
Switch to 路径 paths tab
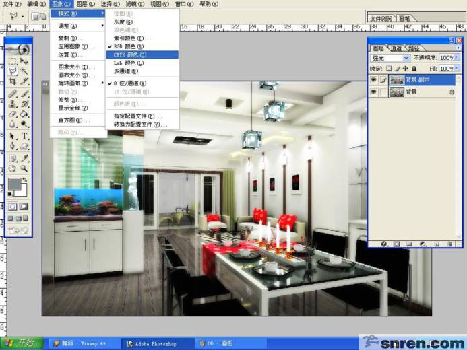(414, 48)
